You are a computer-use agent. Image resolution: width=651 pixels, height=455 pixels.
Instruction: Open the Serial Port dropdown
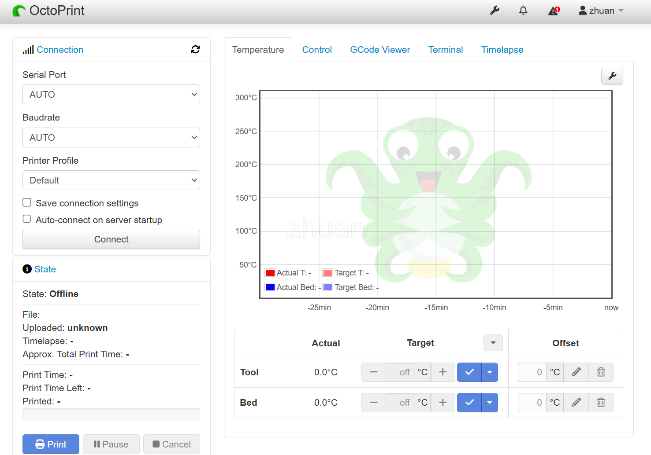(111, 95)
